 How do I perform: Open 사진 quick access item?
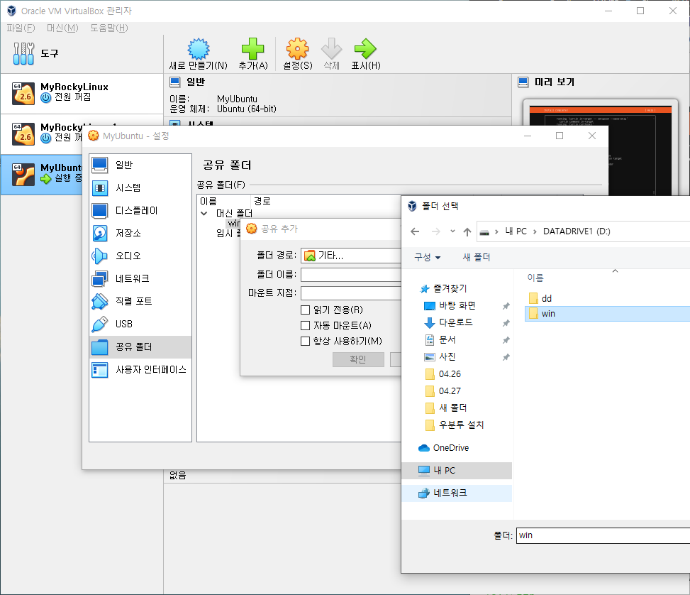447,356
